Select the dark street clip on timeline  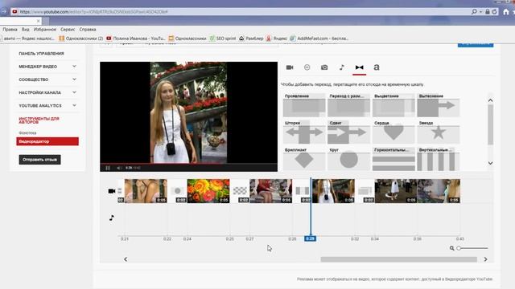[396, 191]
